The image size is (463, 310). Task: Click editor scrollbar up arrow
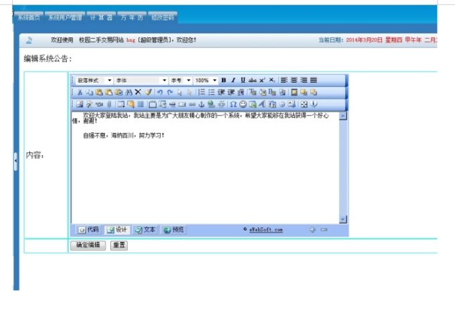[343, 116]
